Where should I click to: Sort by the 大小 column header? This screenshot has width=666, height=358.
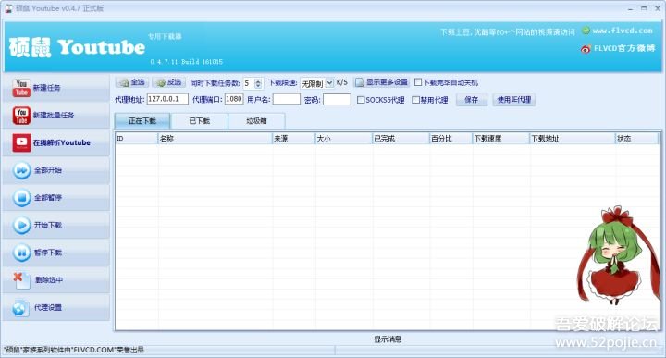click(343, 139)
